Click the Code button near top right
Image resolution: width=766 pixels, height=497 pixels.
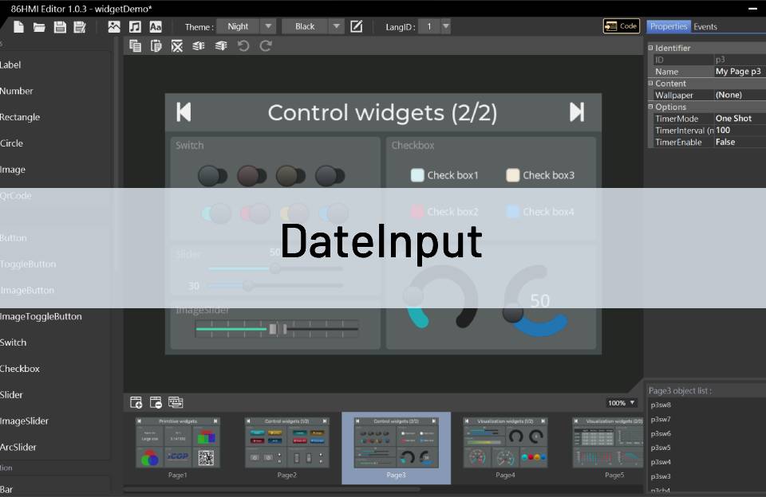(x=621, y=25)
